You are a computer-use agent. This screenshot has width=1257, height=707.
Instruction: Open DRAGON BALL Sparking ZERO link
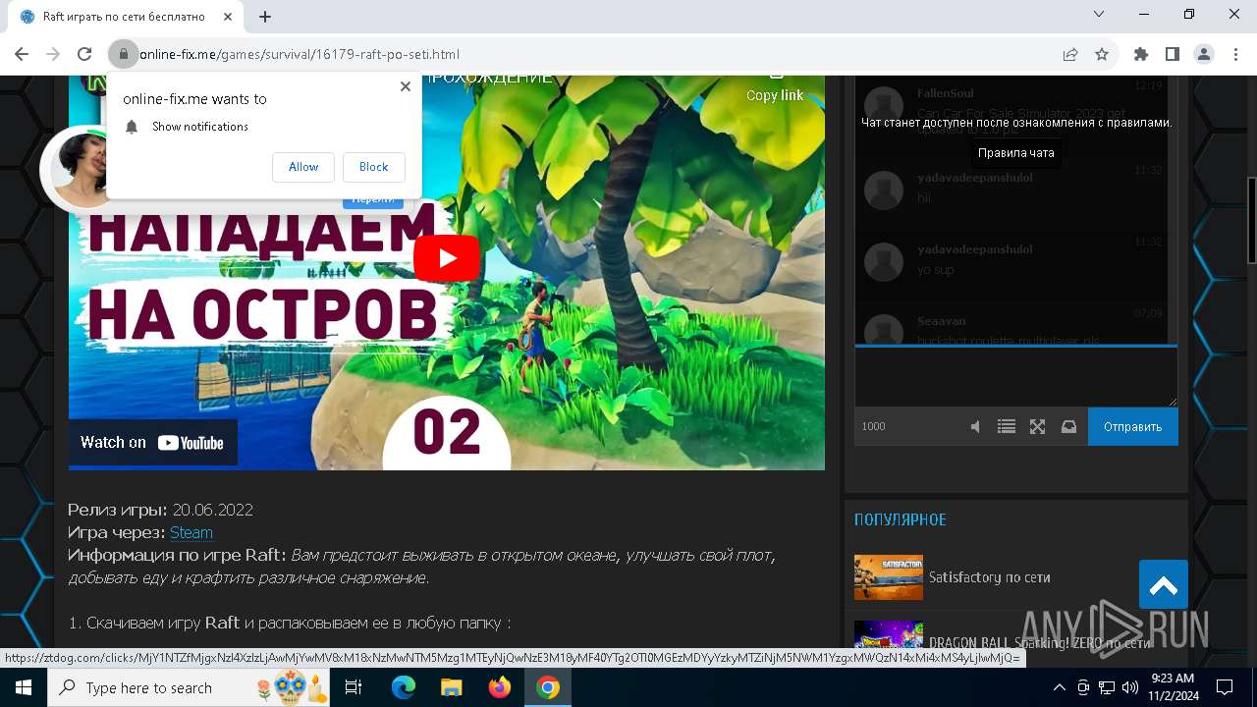(1039, 643)
